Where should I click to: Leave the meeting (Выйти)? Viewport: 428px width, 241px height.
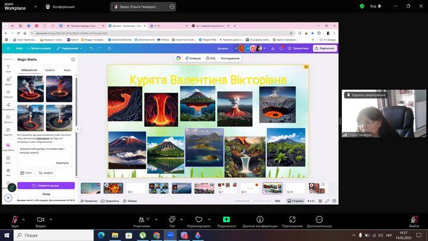[x=414, y=221]
